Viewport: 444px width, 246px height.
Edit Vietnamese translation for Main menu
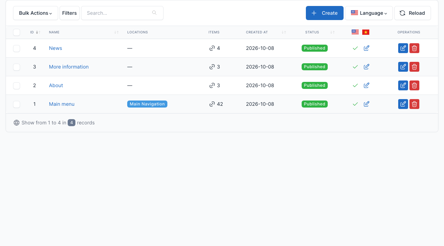point(366,104)
